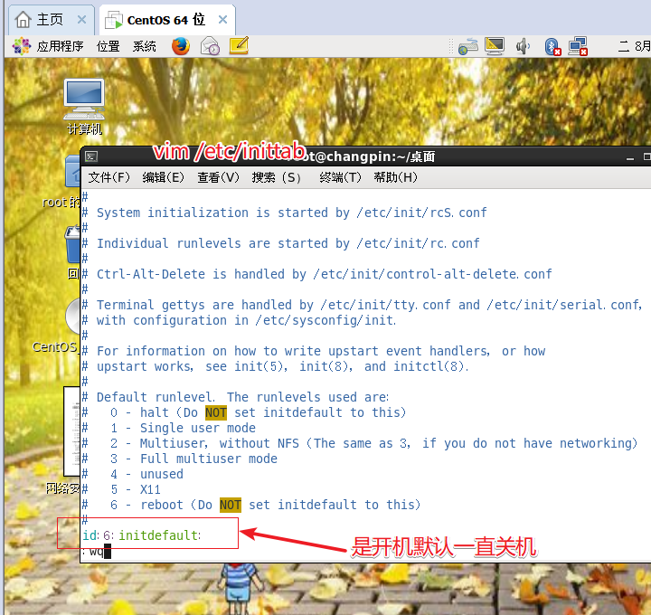Click 'System initialization is started by' line
651x615 pixels.
tap(285, 213)
